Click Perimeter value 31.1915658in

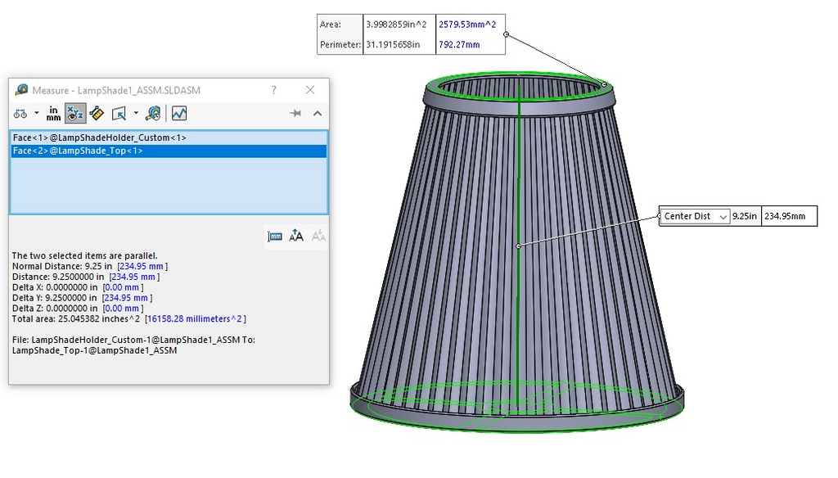pos(393,44)
